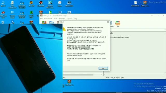Click OK in the Odin3 warning dialog
The image size is (166, 93).
coord(103,68)
